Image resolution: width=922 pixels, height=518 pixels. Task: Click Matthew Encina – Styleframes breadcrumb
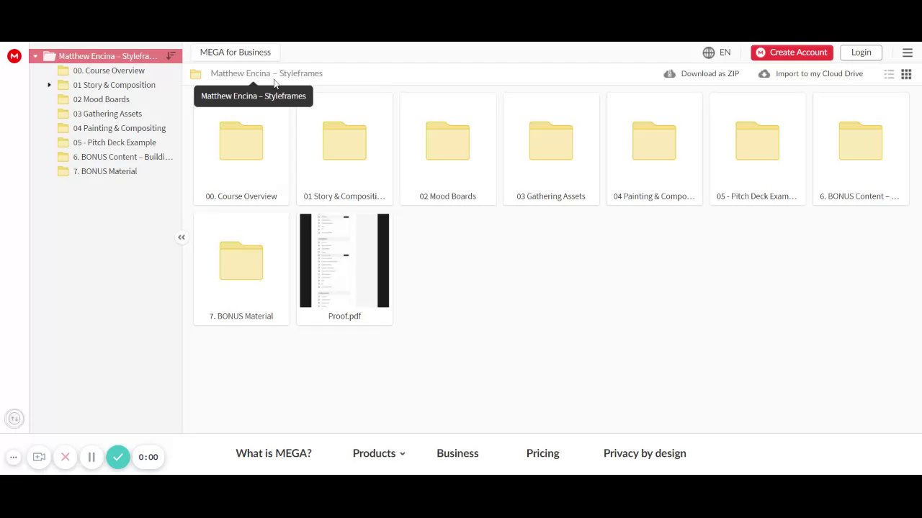pyautogui.click(x=267, y=73)
